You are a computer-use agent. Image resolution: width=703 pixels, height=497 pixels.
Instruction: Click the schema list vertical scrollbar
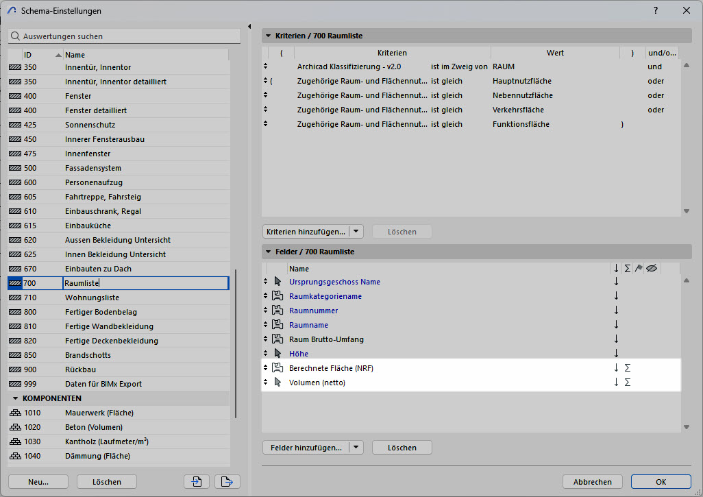(x=235, y=343)
